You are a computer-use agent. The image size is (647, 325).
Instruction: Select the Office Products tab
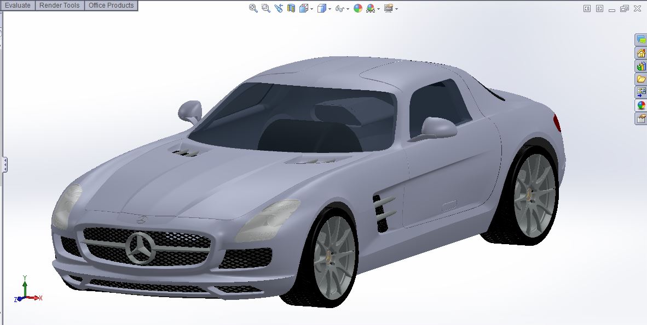point(111,5)
